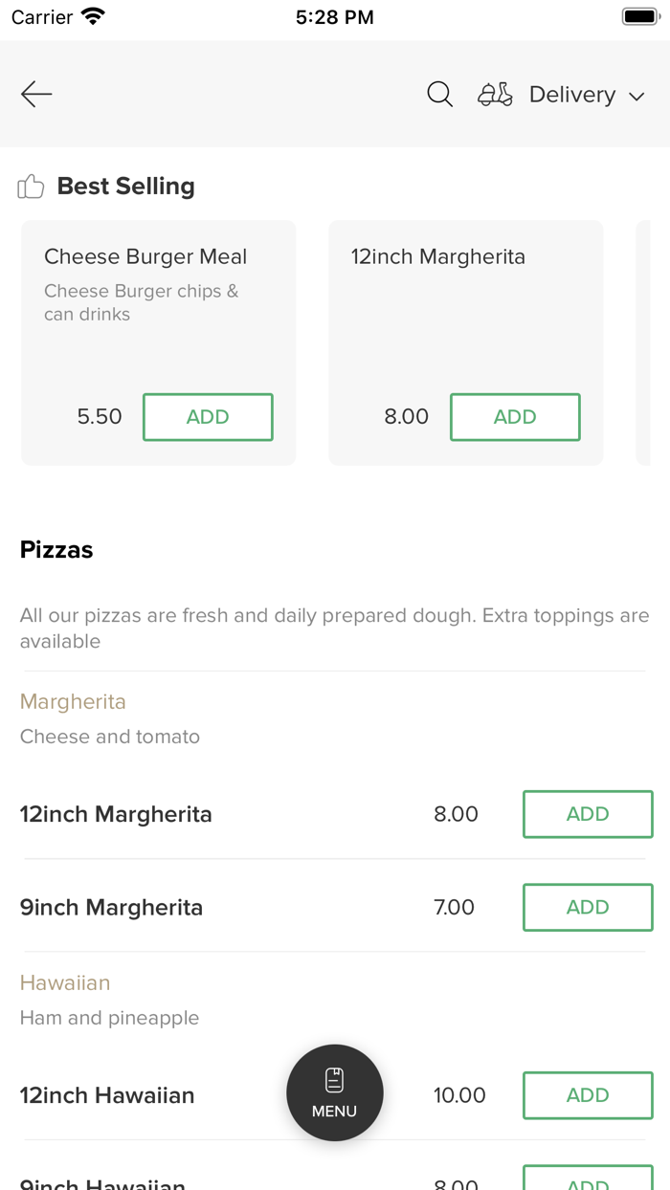Select the Pizzas section heading
Viewport: 670px width, 1190px height.
[56, 549]
